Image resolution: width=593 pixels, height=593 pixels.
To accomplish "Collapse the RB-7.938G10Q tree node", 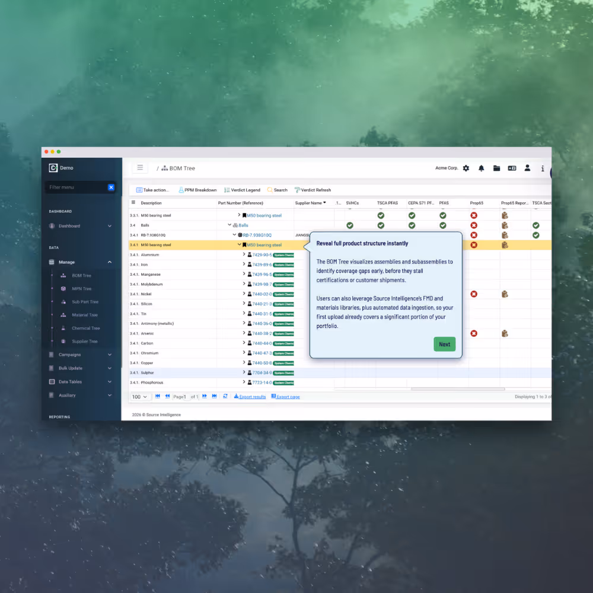I will point(234,234).
